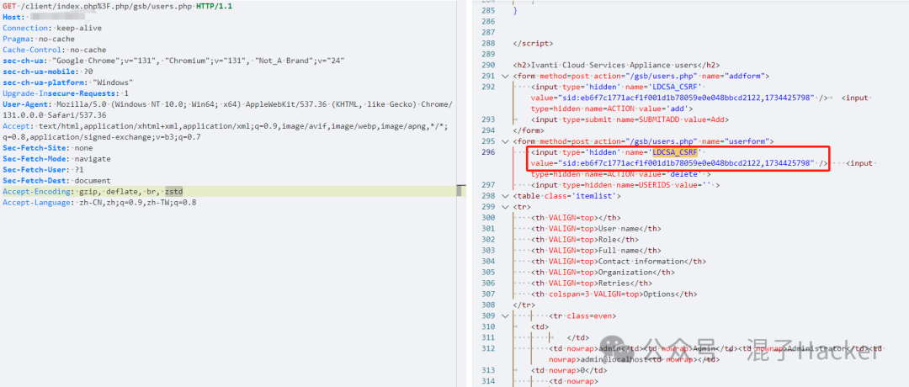Click the sec-ch-ua-platform "Windows" header
The image size is (909, 387).
click(x=68, y=82)
